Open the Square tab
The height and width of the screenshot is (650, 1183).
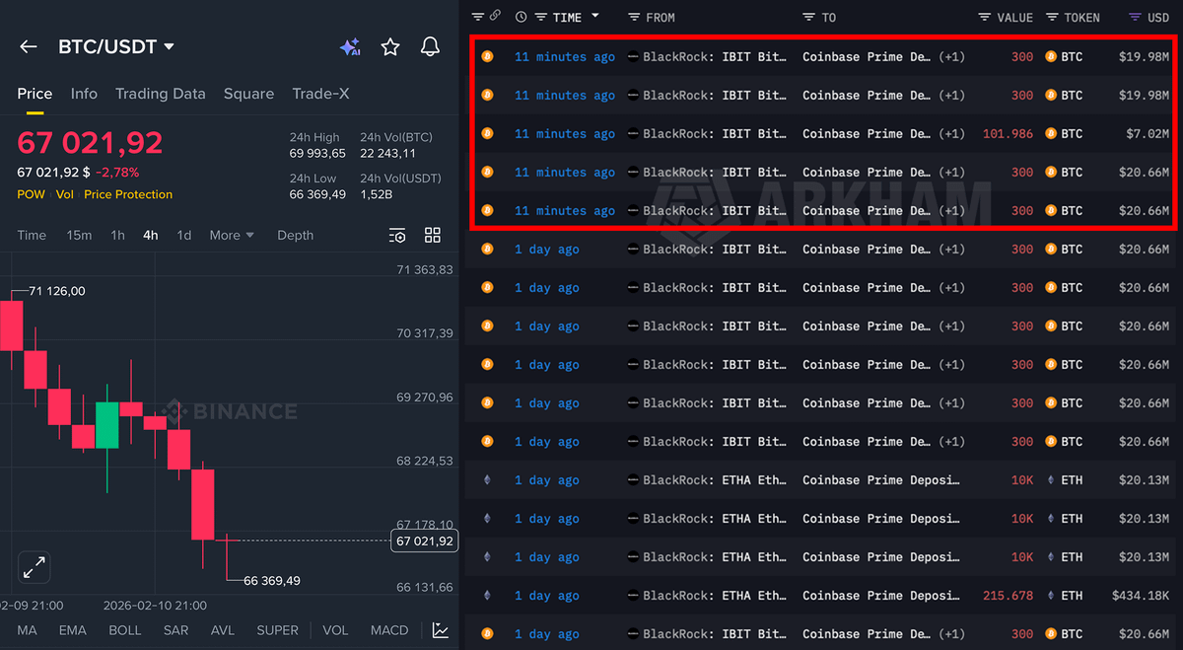pos(248,94)
